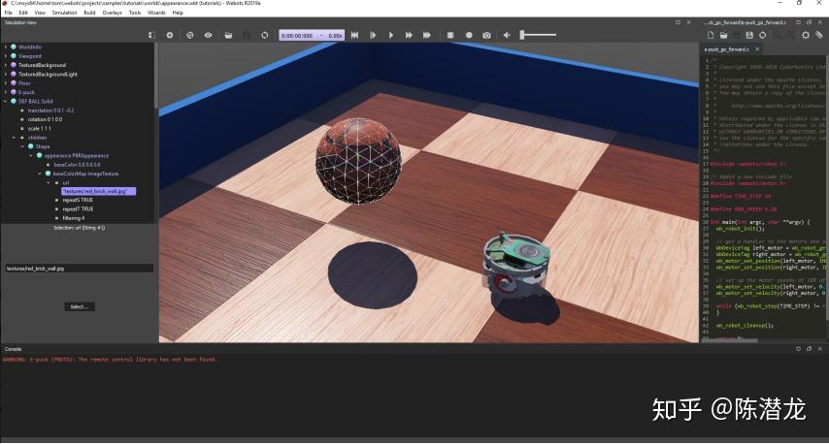Image resolution: width=829 pixels, height=444 pixels.
Task: Toggle the scene tree side panel icon
Action: pos(151,35)
